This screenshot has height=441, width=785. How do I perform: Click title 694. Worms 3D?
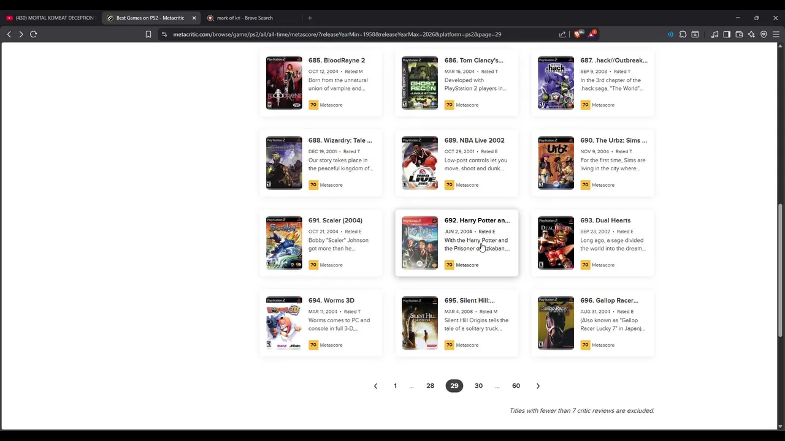coord(332,301)
